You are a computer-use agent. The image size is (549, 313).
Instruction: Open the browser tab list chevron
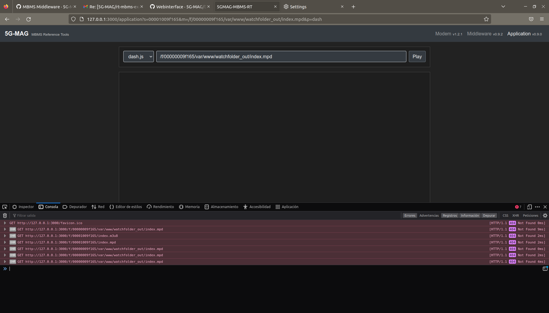pos(503,6)
